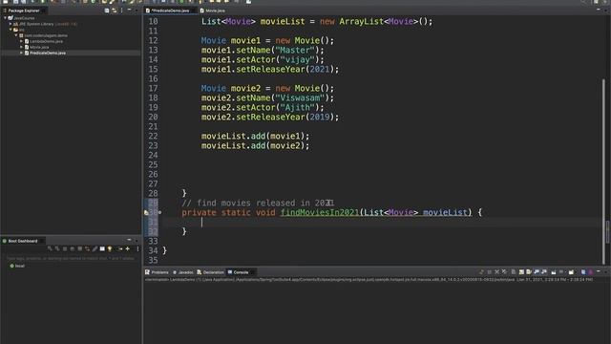
Task: Open Package Explorer view menu dots
Action: (122, 11)
